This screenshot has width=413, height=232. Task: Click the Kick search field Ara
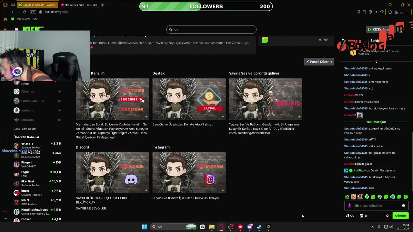click(211, 29)
